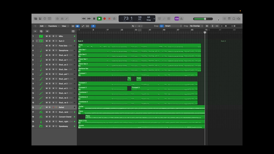Toggle the Snap power button
The image size is (274, 154).
point(162,26)
